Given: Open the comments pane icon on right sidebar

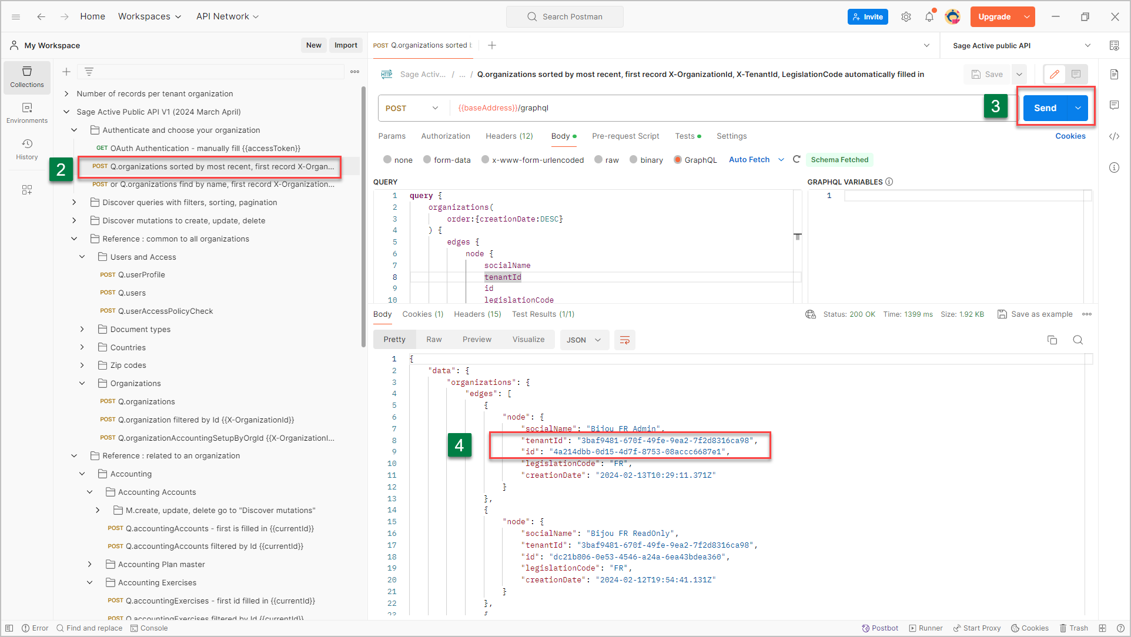Looking at the screenshot, I should pos(1114,105).
